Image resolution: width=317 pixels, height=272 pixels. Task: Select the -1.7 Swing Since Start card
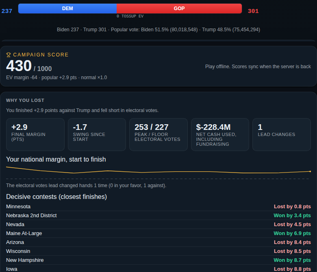click(x=97, y=134)
